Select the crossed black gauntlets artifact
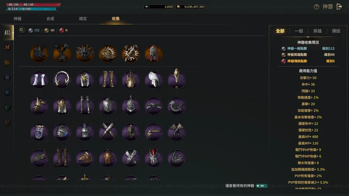The image size is (349, 196). [x=62, y=53]
